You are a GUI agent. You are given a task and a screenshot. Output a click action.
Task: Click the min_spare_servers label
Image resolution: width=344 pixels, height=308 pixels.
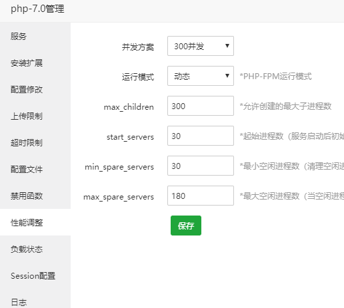click(x=119, y=167)
